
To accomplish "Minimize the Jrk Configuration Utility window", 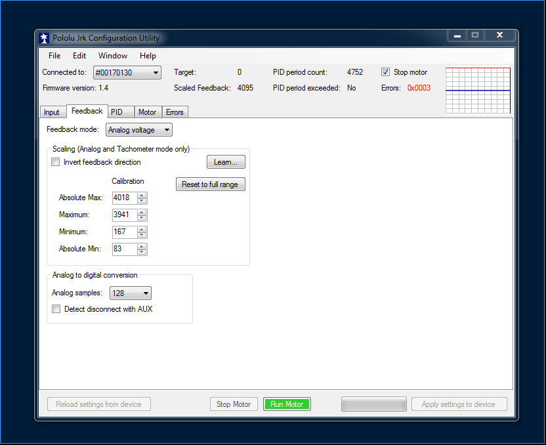I will (457, 35).
